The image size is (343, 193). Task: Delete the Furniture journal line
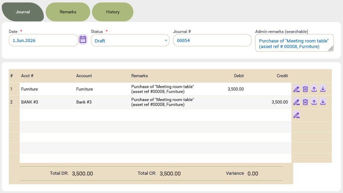[305, 89]
